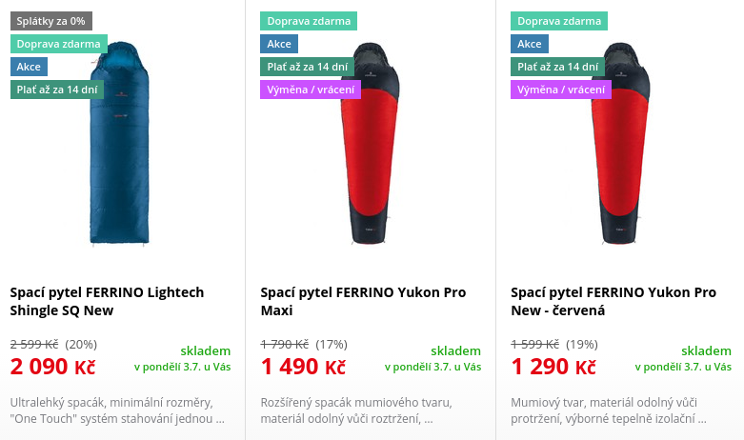Click the 1 490 Kč price
The height and width of the screenshot is (440, 744).
point(303,367)
